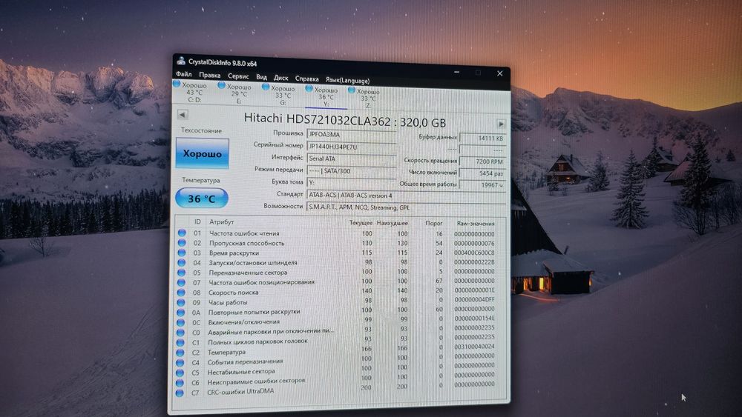Click status icon of attribute C1

[x=180, y=342]
